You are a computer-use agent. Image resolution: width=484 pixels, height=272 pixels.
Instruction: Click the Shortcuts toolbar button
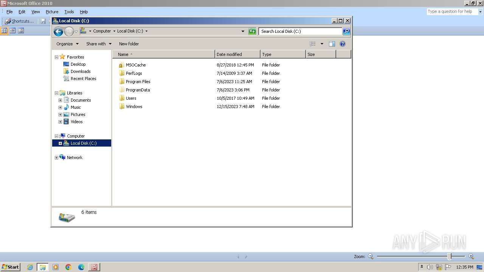[x=19, y=21]
